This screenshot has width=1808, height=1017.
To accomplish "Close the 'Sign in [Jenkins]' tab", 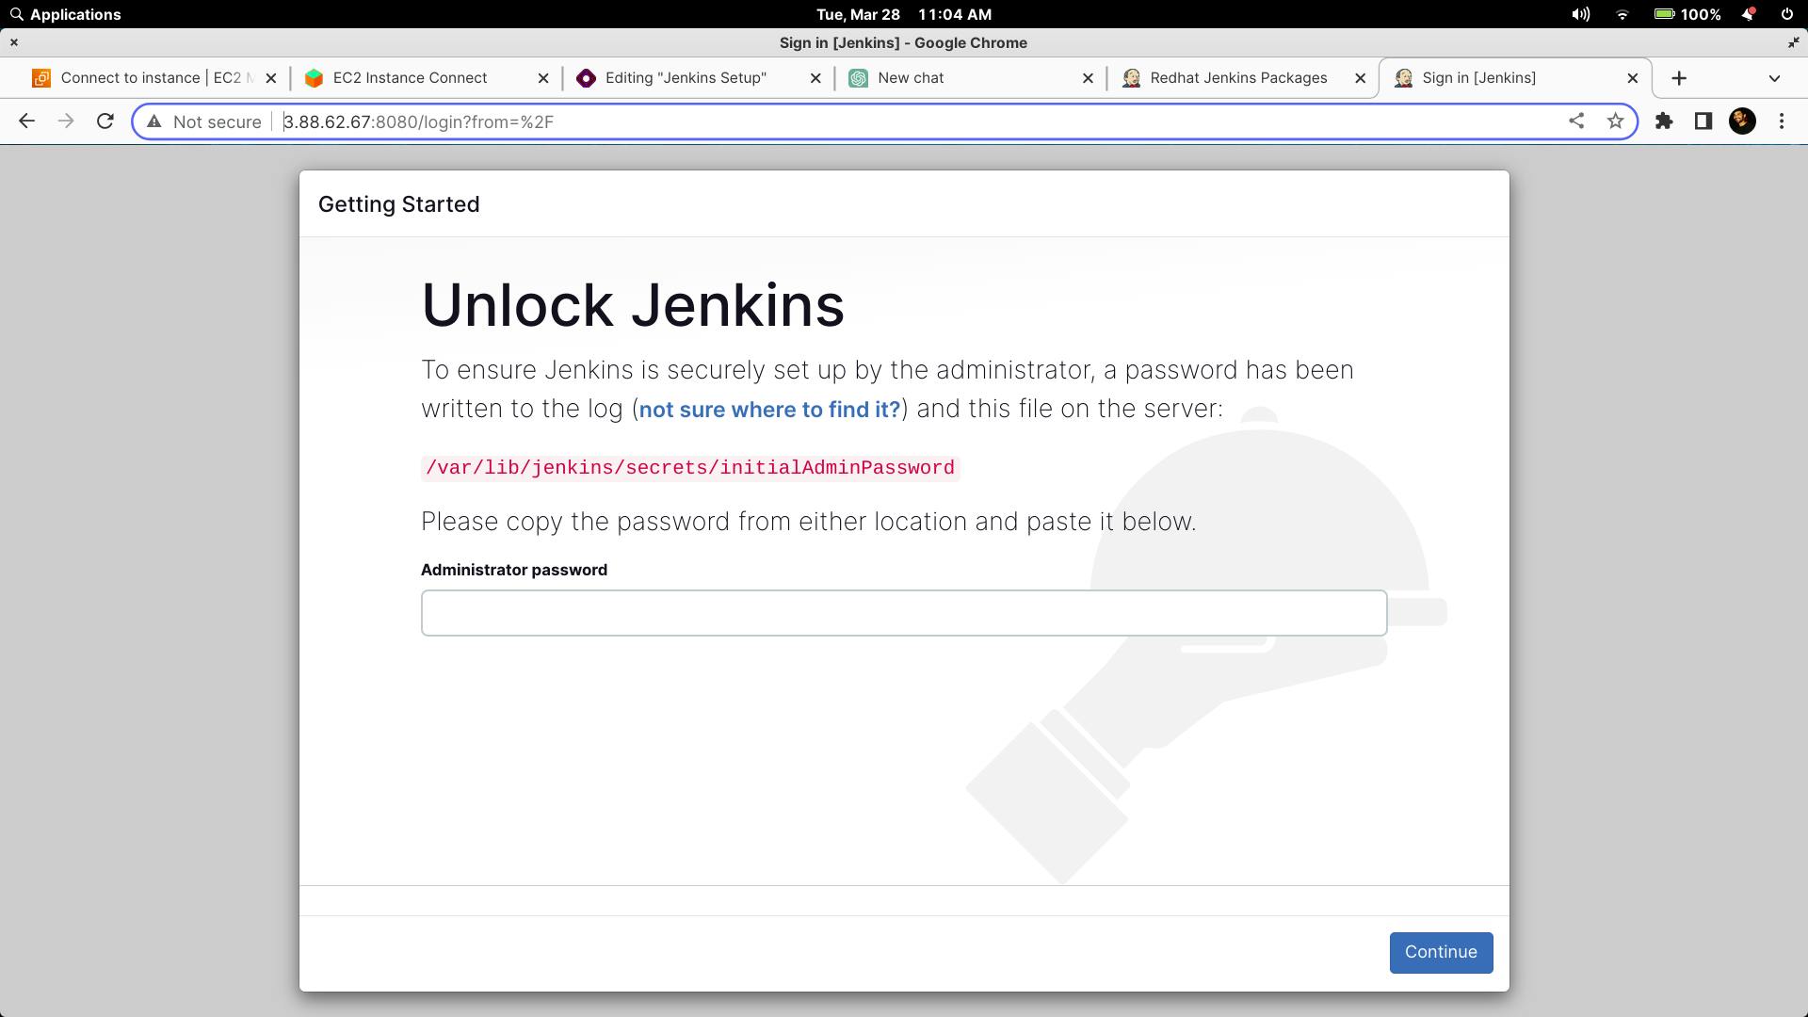I will point(1633,78).
